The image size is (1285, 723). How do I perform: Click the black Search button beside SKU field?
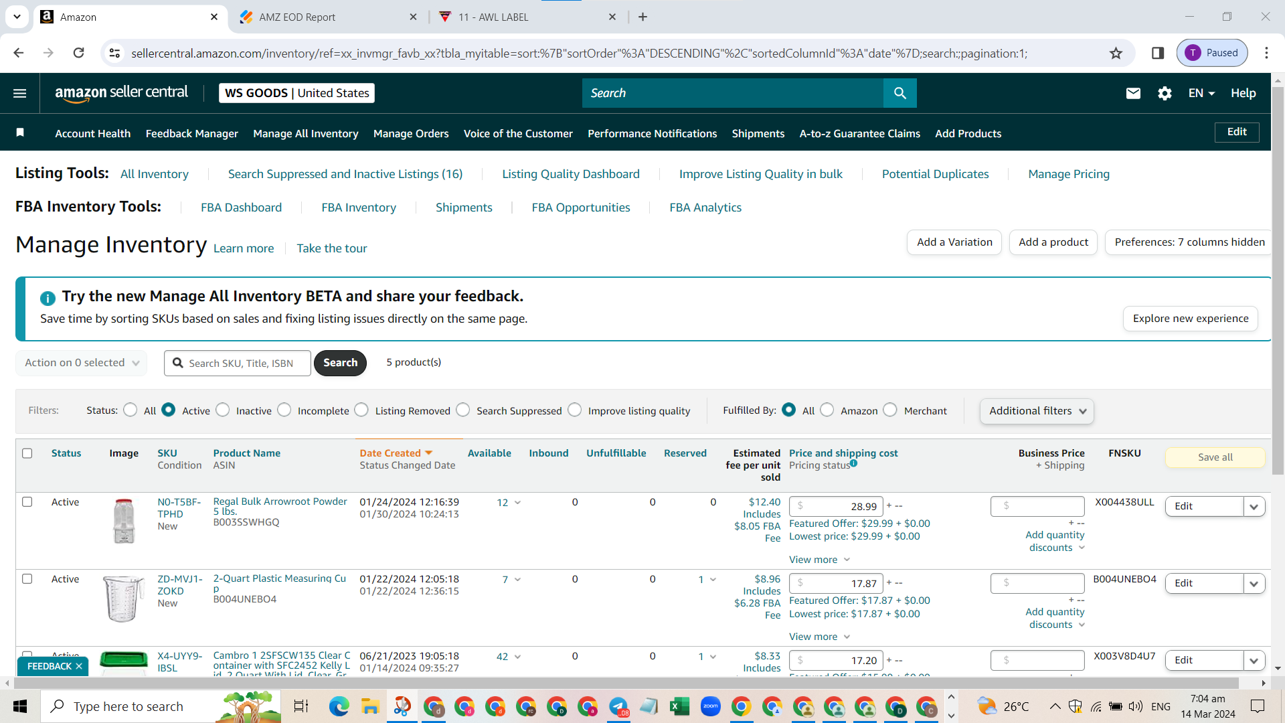pos(340,363)
